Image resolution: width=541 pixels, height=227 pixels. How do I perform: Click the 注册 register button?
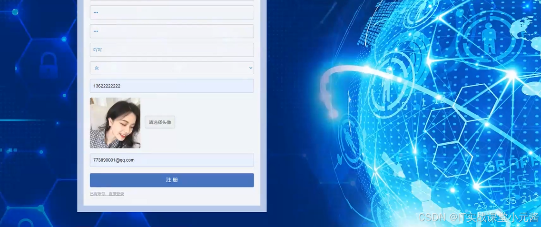click(x=172, y=180)
